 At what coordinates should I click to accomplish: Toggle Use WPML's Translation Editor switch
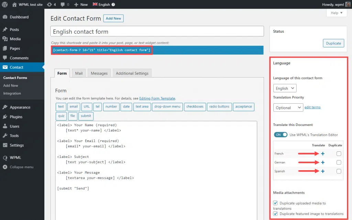tap(280, 135)
